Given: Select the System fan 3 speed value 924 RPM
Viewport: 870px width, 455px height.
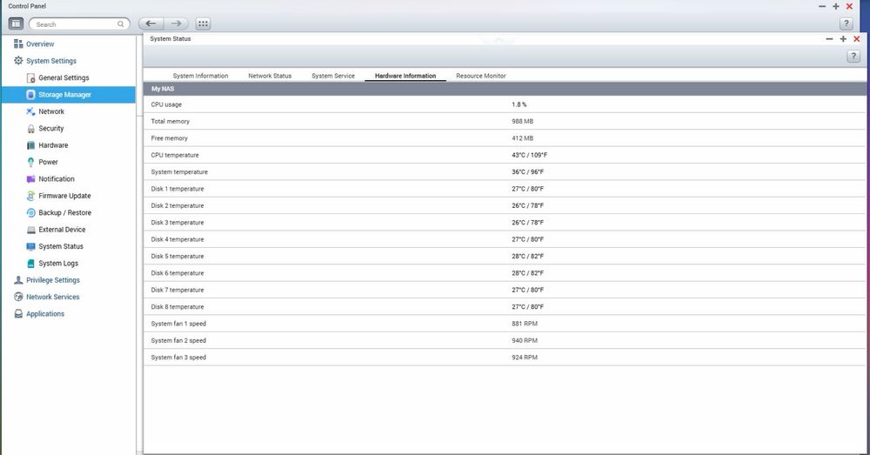Looking at the screenshot, I should click(525, 358).
